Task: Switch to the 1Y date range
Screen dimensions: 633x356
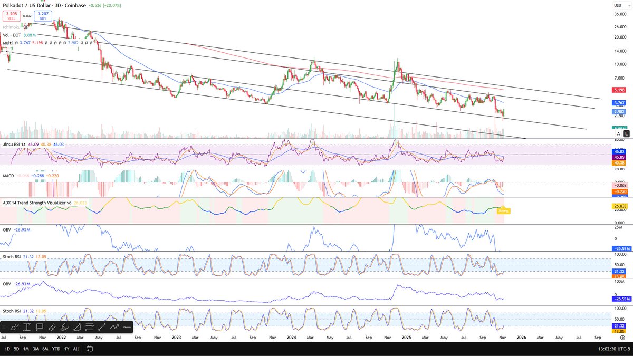Action: pyautogui.click(x=66, y=349)
